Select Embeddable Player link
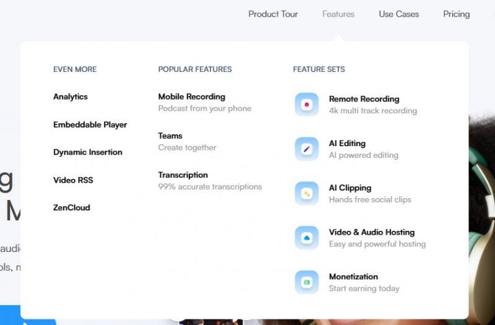Screen dimensions: 495x325 pyautogui.click(x=90, y=124)
